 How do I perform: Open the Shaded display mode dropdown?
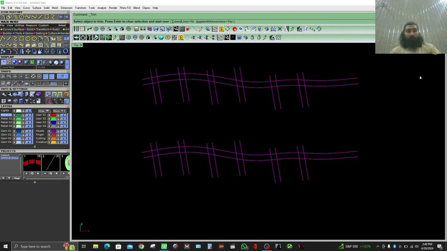51,67
